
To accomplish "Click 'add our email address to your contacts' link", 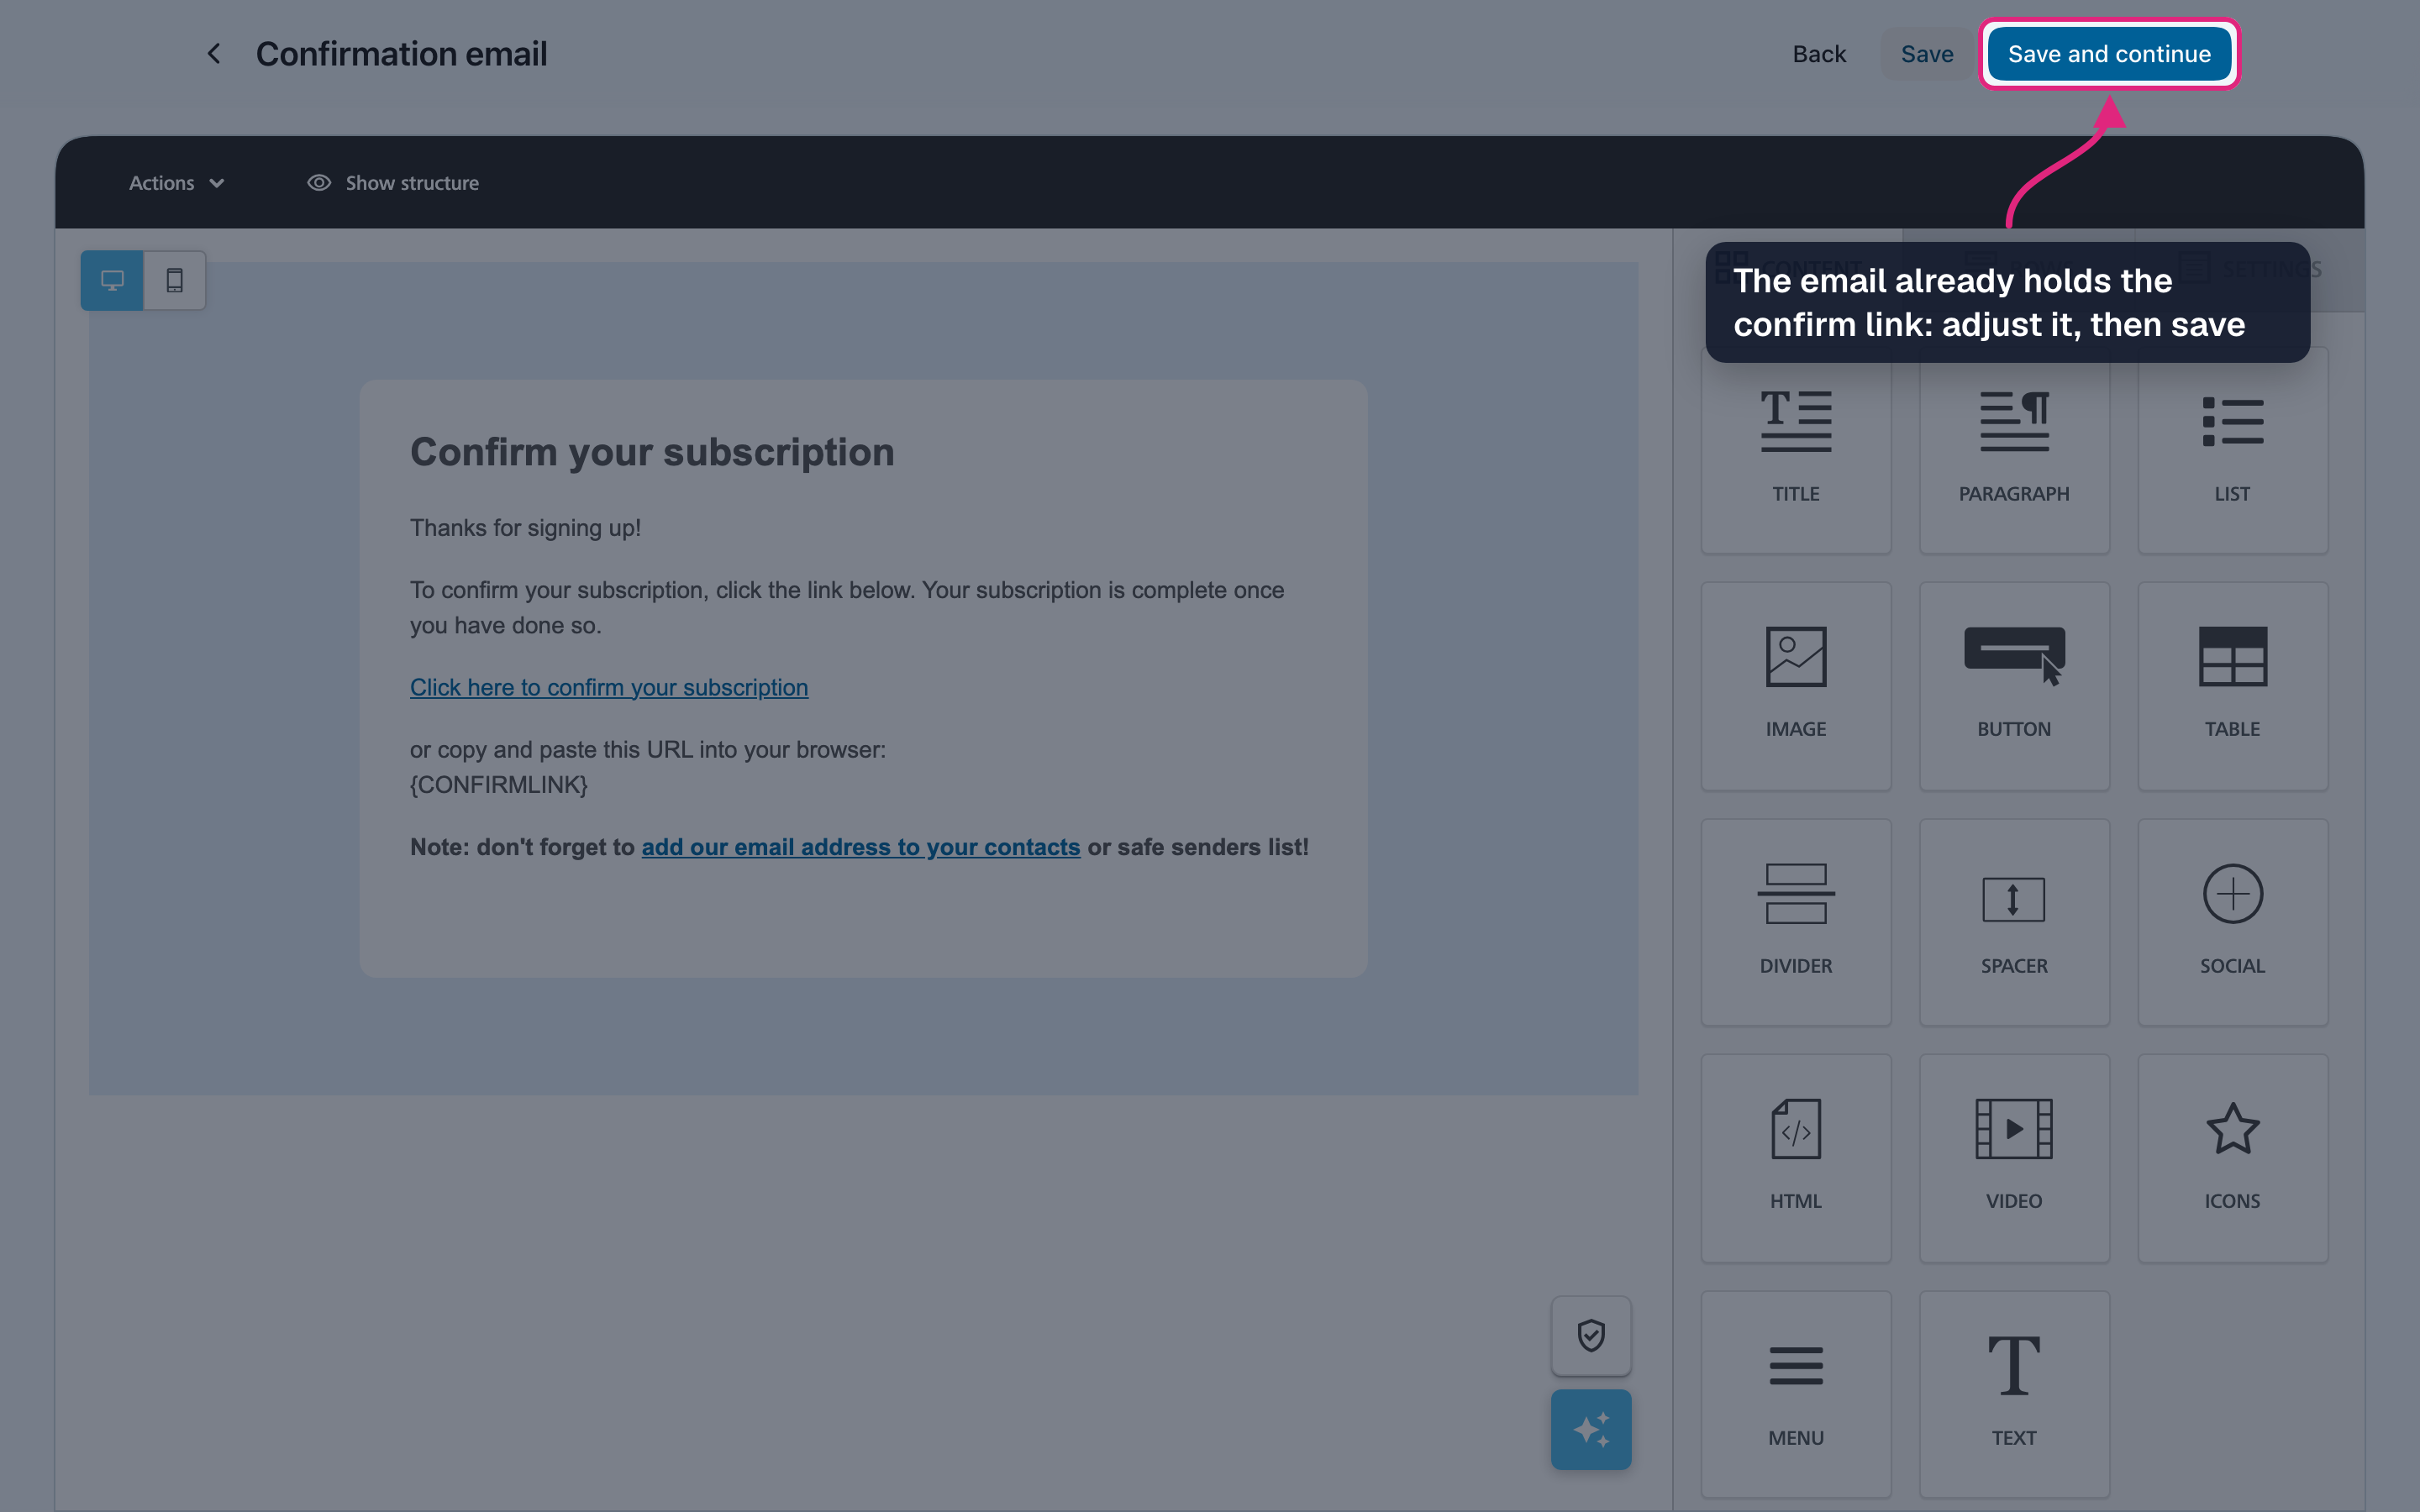I will tap(860, 847).
